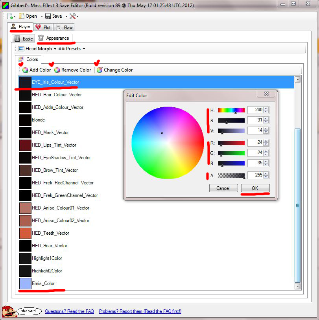319x320 pixels.
Task: Click the New file icon in the toolbar
Action: (x=10, y=16)
